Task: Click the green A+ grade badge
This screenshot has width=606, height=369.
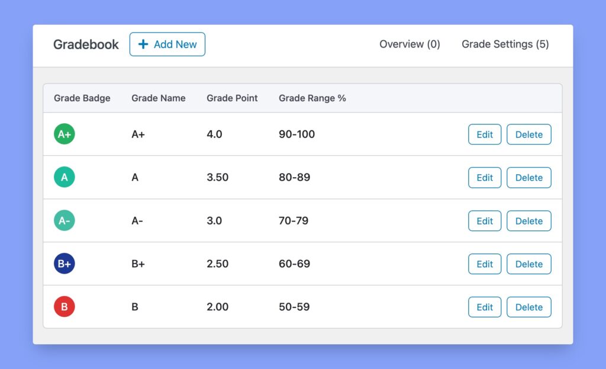Action: click(64, 134)
